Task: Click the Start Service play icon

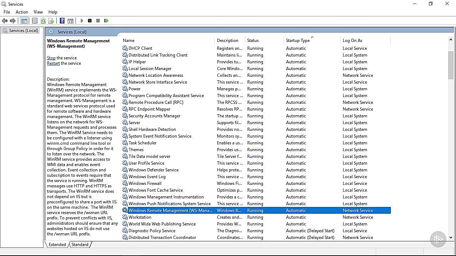Action: click(x=82, y=21)
